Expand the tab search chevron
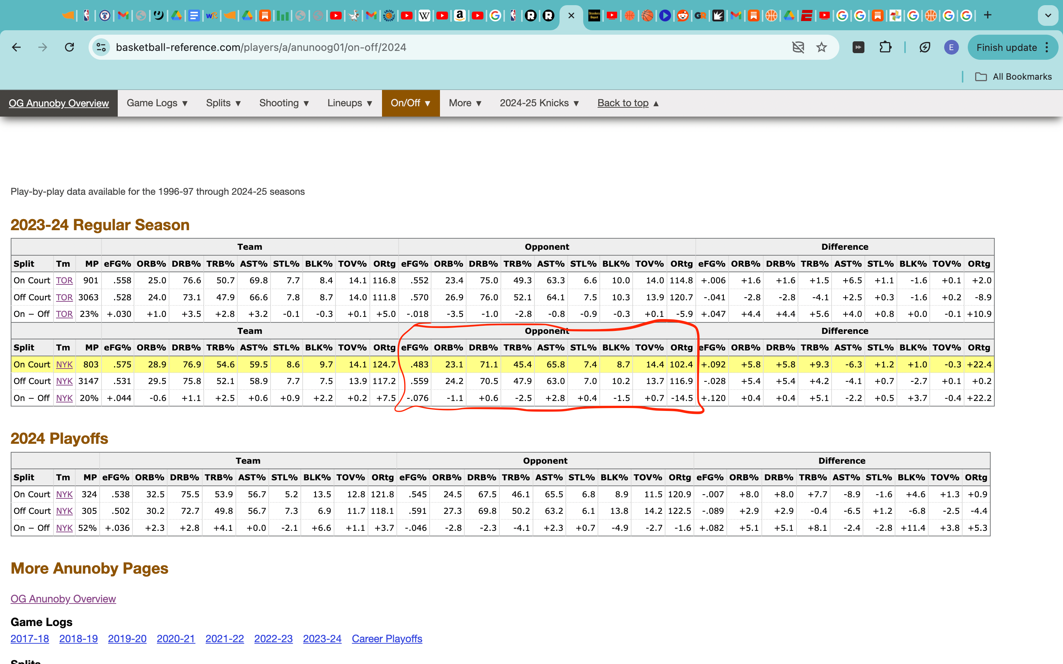Screen dimensions: 1063x664 click(x=1048, y=16)
